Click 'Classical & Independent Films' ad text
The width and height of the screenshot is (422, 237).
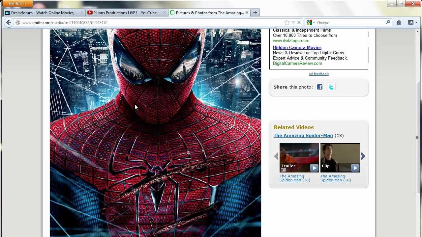click(x=302, y=30)
